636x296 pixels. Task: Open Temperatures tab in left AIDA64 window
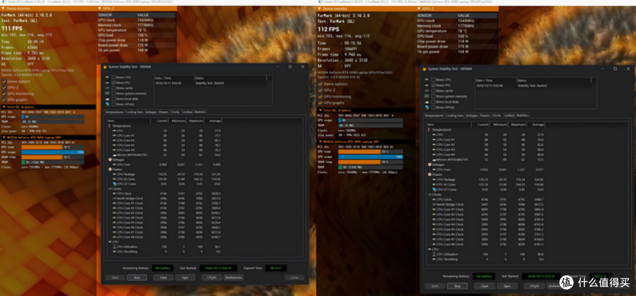pyautogui.click(x=114, y=112)
